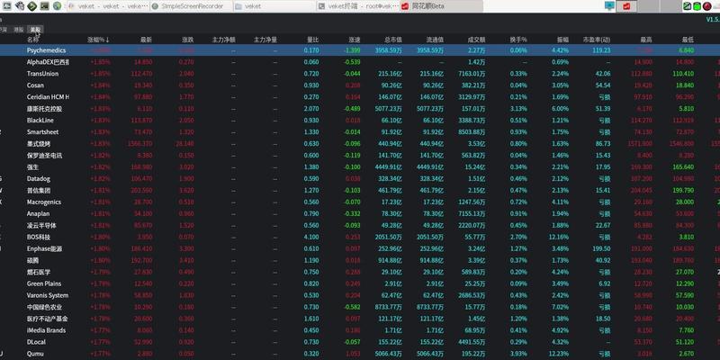This screenshot has height=360, width=720.
Task: Sort by the 量比 column header
Action: pyautogui.click(x=312, y=40)
